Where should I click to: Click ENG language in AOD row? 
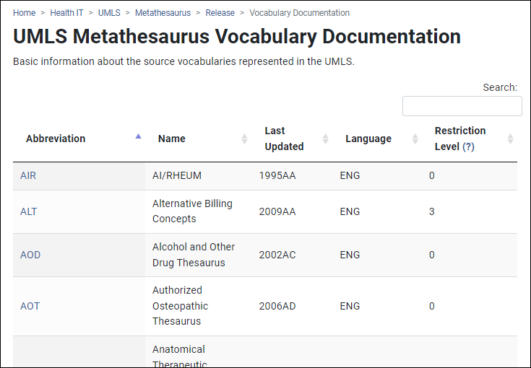[350, 255]
